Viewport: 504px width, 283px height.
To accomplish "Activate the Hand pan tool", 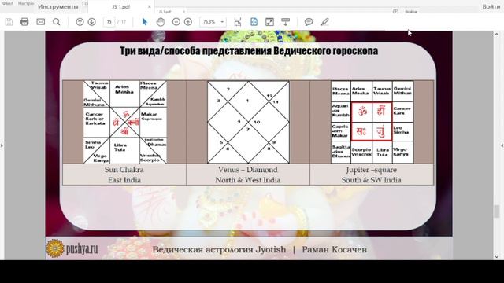I will pyautogui.click(x=161, y=22).
